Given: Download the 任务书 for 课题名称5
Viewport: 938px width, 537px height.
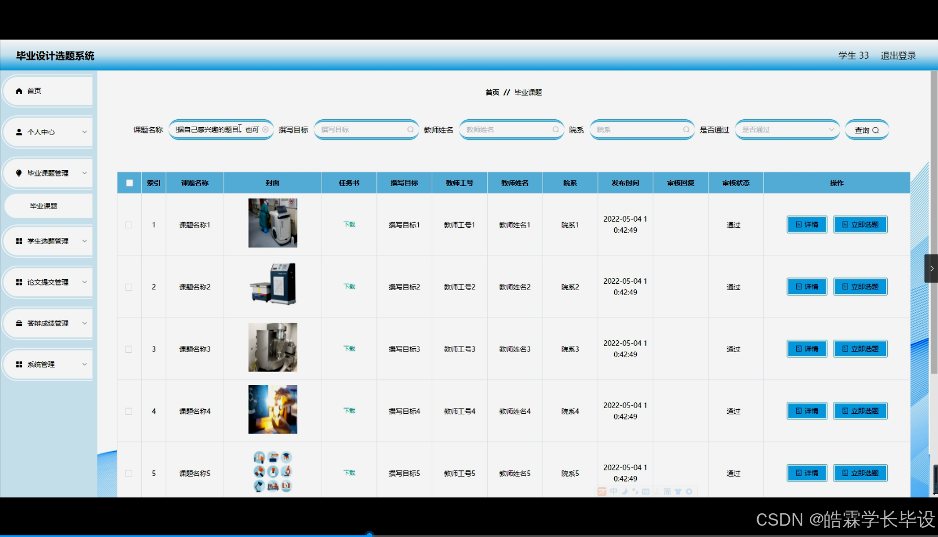Looking at the screenshot, I should pyautogui.click(x=349, y=473).
